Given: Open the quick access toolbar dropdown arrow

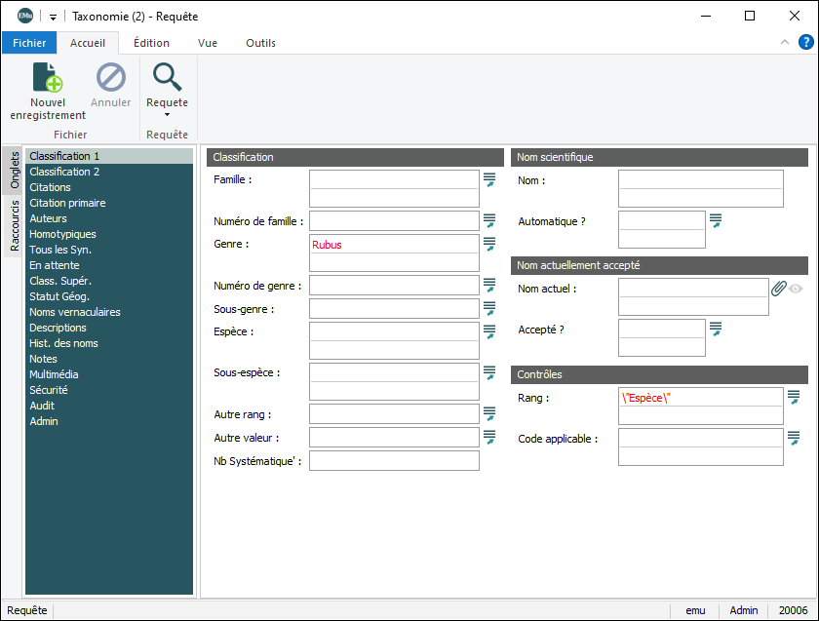Looking at the screenshot, I should (x=53, y=17).
